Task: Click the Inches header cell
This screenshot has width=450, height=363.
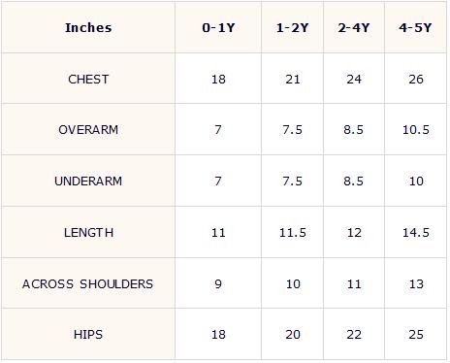Action: pyautogui.click(x=88, y=27)
